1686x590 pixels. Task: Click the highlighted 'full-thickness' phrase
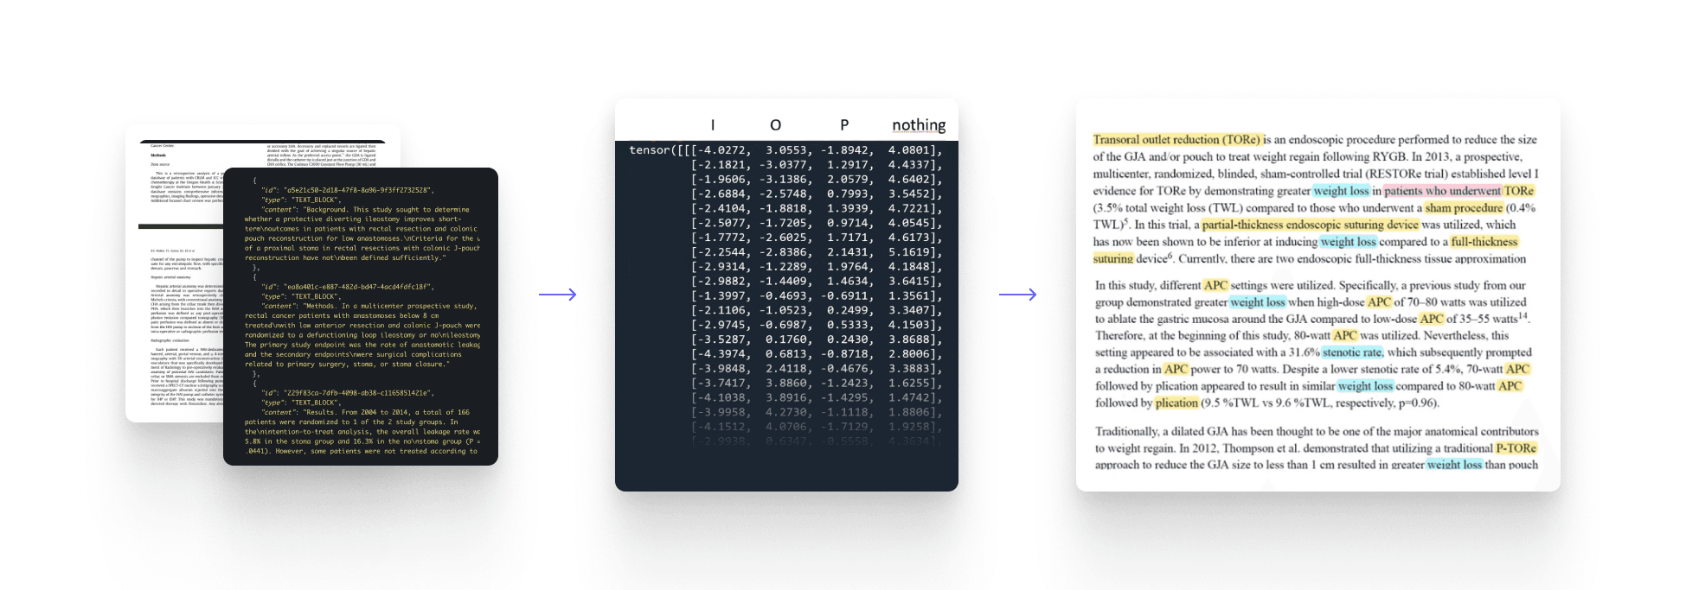coord(1484,242)
